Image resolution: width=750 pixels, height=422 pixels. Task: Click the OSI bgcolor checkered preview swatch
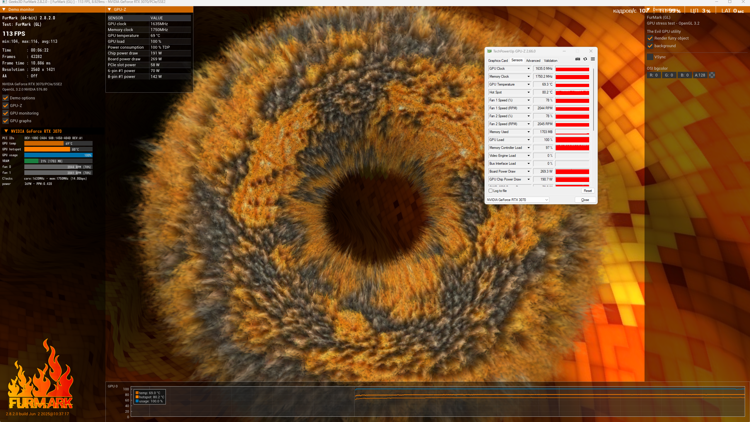tap(712, 75)
